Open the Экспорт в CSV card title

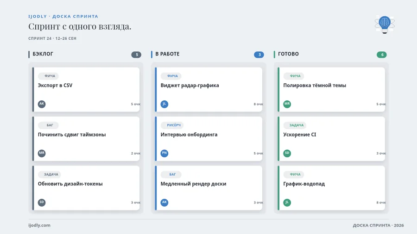[55, 86]
